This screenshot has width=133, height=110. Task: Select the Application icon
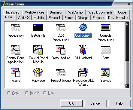(x=16, y=28)
